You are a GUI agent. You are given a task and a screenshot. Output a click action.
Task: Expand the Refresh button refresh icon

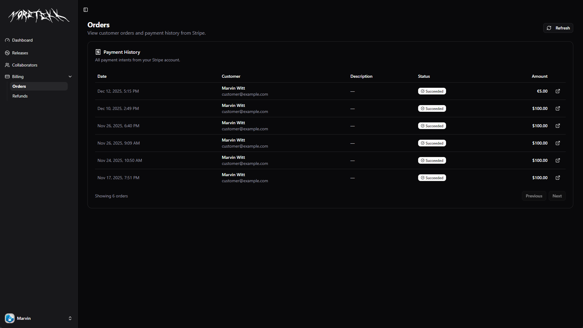549,28
